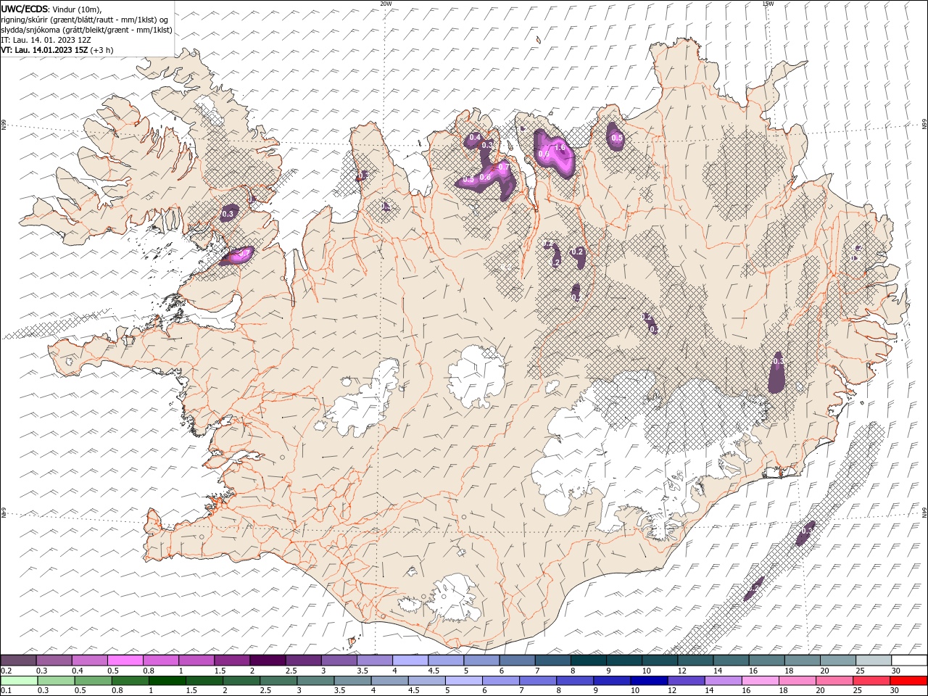Select the magenta 1 snow legend swatch
Screen dimensions: 928x696
click(x=196, y=660)
